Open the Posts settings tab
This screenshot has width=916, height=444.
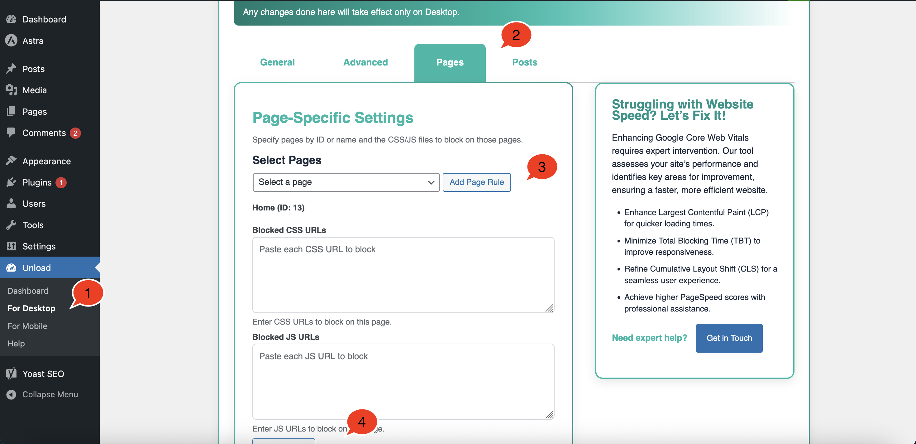(524, 62)
